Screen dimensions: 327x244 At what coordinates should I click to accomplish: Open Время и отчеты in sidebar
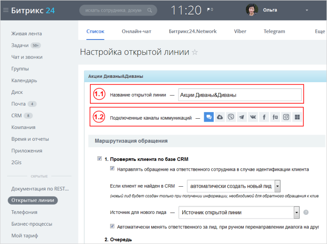click(30, 139)
